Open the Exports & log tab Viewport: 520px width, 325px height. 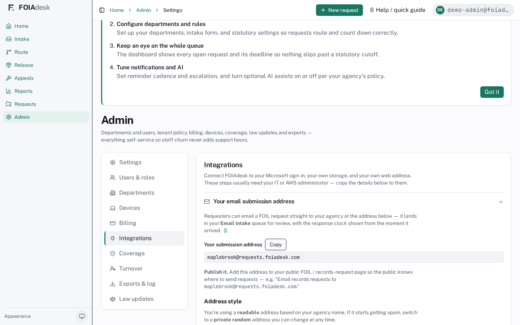click(x=144, y=284)
